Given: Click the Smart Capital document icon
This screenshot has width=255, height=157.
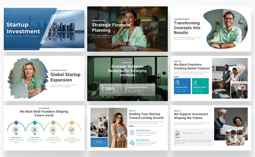Looking at the screenshot, I should [x=35, y=130].
